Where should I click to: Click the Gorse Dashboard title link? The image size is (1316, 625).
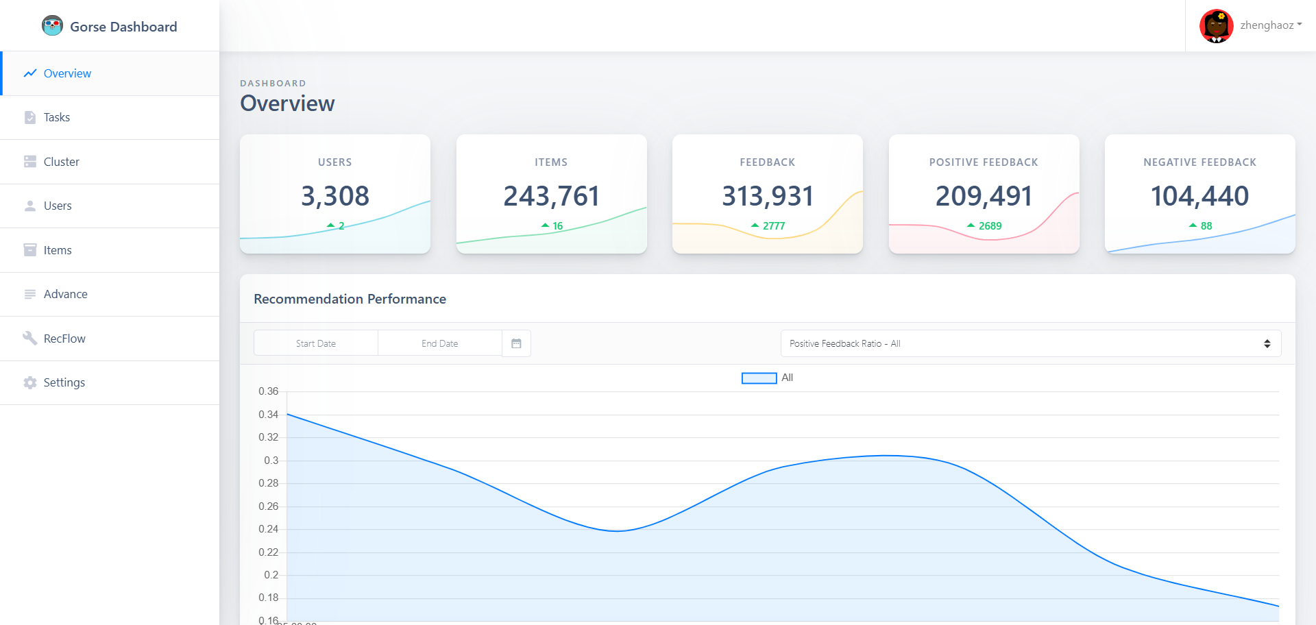click(x=123, y=27)
